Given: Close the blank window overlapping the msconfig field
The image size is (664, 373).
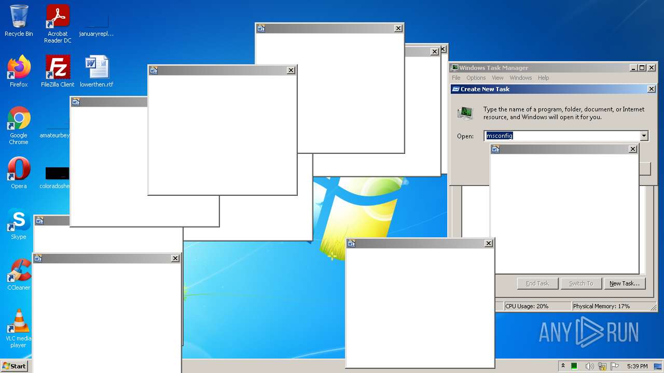Looking at the screenshot, I should [x=632, y=149].
